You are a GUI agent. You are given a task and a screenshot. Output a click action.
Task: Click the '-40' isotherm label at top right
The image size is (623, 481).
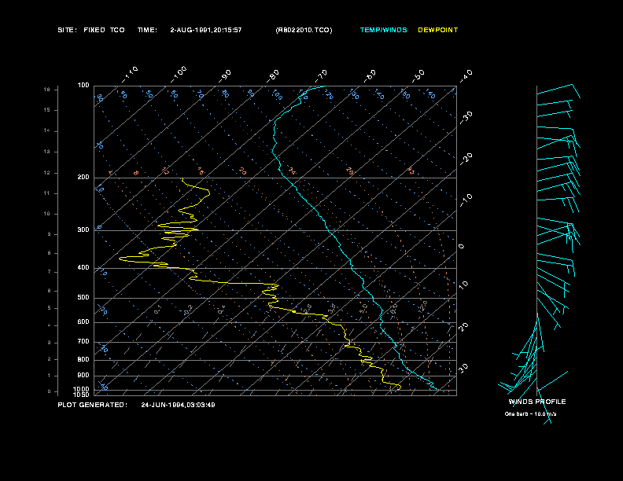[x=466, y=76]
